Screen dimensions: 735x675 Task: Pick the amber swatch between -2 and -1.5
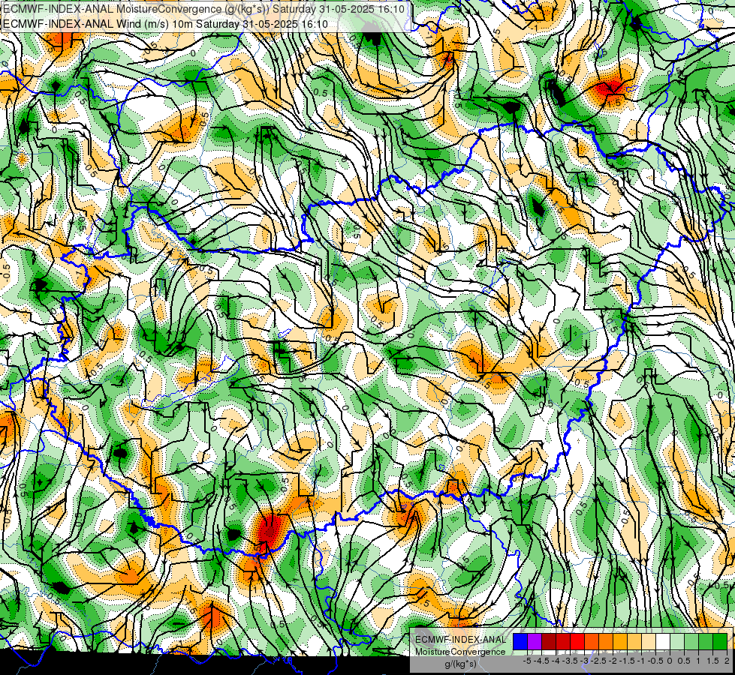point(620,642)
